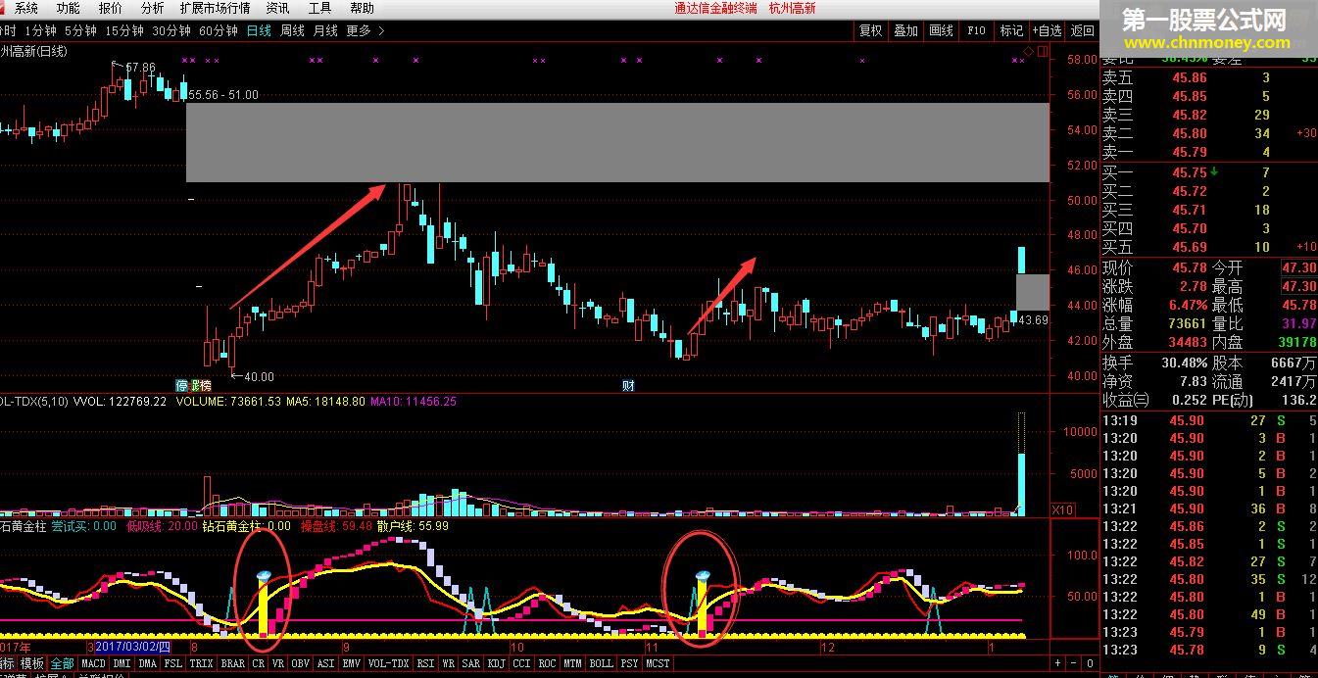1318x678 pixels.
Task: Add stock via +自选 button
Action: pyautogui.click(x=1047, y=30)
